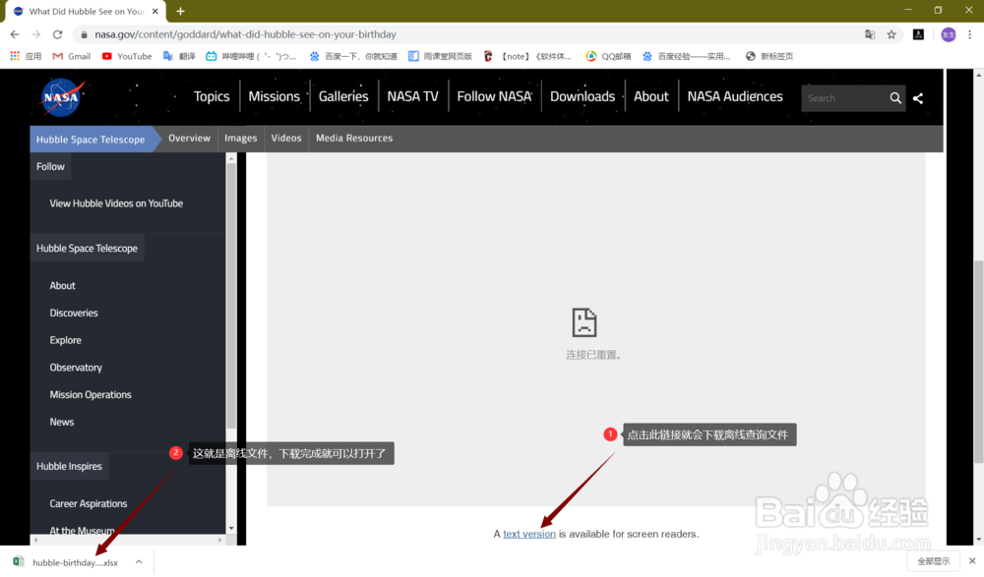Open the YouTube bookmark

point(127,56)
